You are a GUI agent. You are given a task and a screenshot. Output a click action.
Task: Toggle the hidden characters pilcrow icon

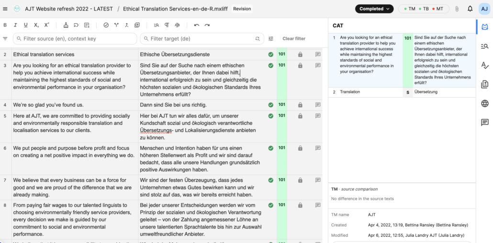click(x=167, y=25)
